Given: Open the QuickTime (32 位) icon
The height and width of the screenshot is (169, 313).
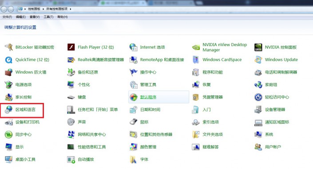Looking at the screenshot, I should pyautogui.click(x=8, y=59).
